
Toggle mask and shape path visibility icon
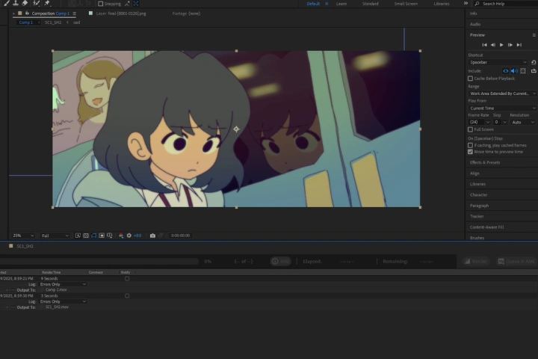tap(93, 236)
